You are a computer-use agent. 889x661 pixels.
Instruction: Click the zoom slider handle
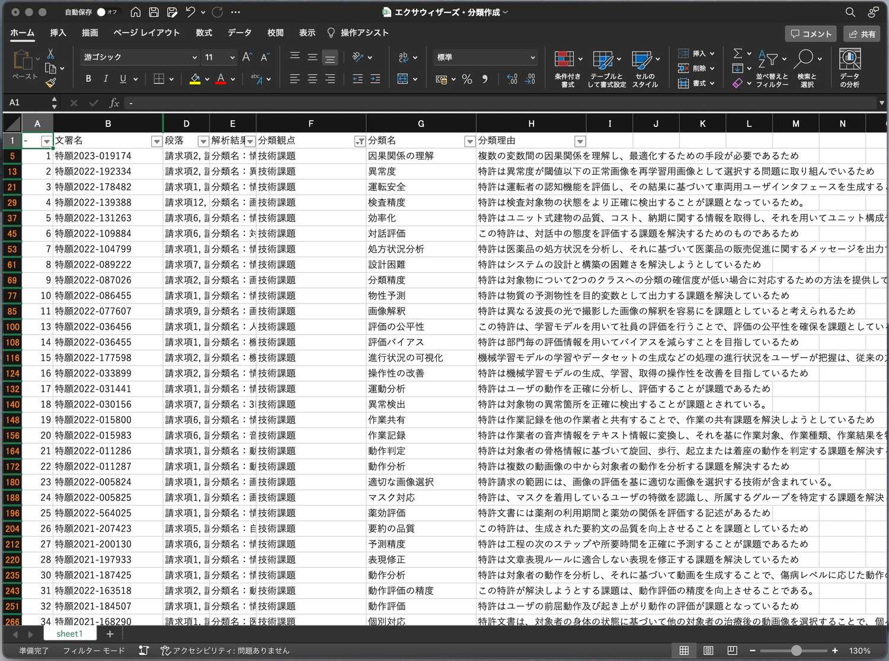(797, 650)
